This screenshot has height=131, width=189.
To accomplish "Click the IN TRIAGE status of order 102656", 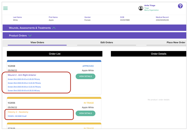I will 88,103.
